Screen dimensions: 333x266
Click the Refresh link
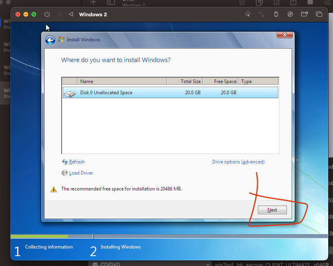click(77, 162)
